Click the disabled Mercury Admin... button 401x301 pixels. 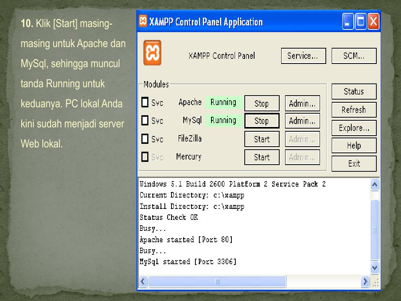pyautogui.click(x=303, y=157)
